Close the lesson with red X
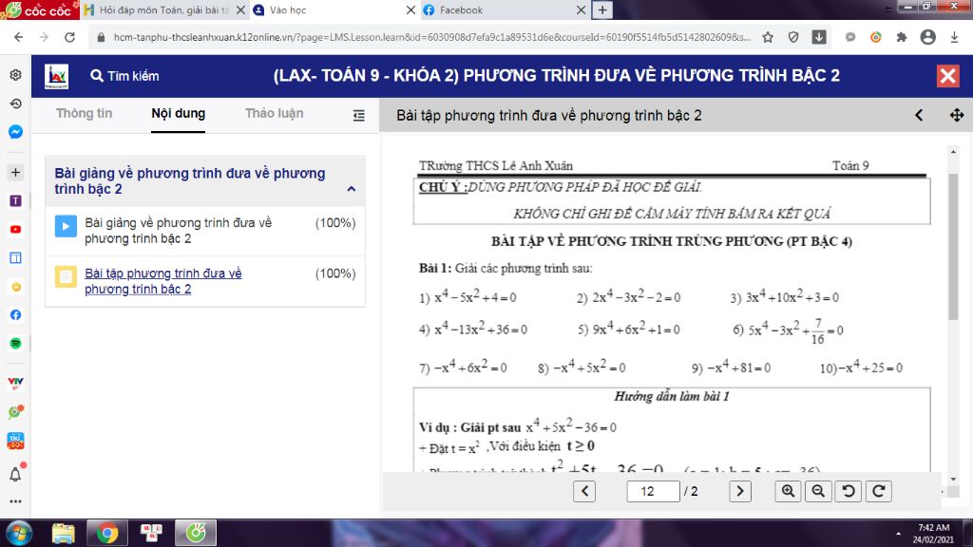973x547 pixels. 947,76
